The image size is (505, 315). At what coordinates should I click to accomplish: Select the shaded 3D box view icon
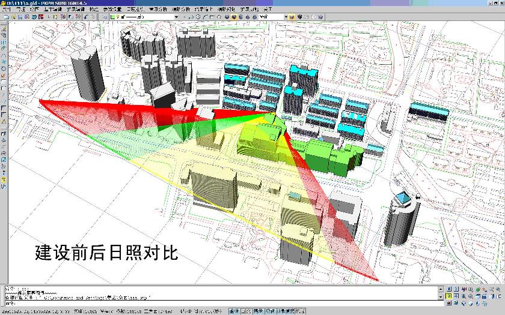point(292,17)
